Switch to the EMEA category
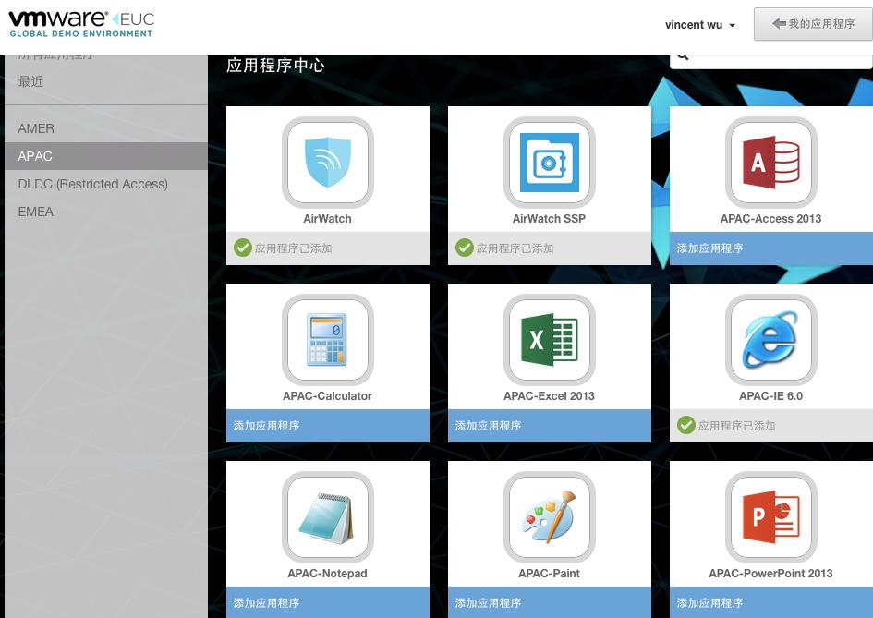873x618 pixels. click(35, 212)
